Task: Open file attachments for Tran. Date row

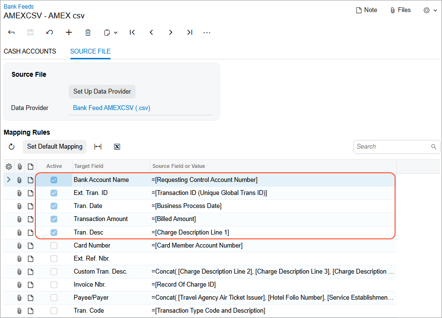Action: [x=19, y=206]
